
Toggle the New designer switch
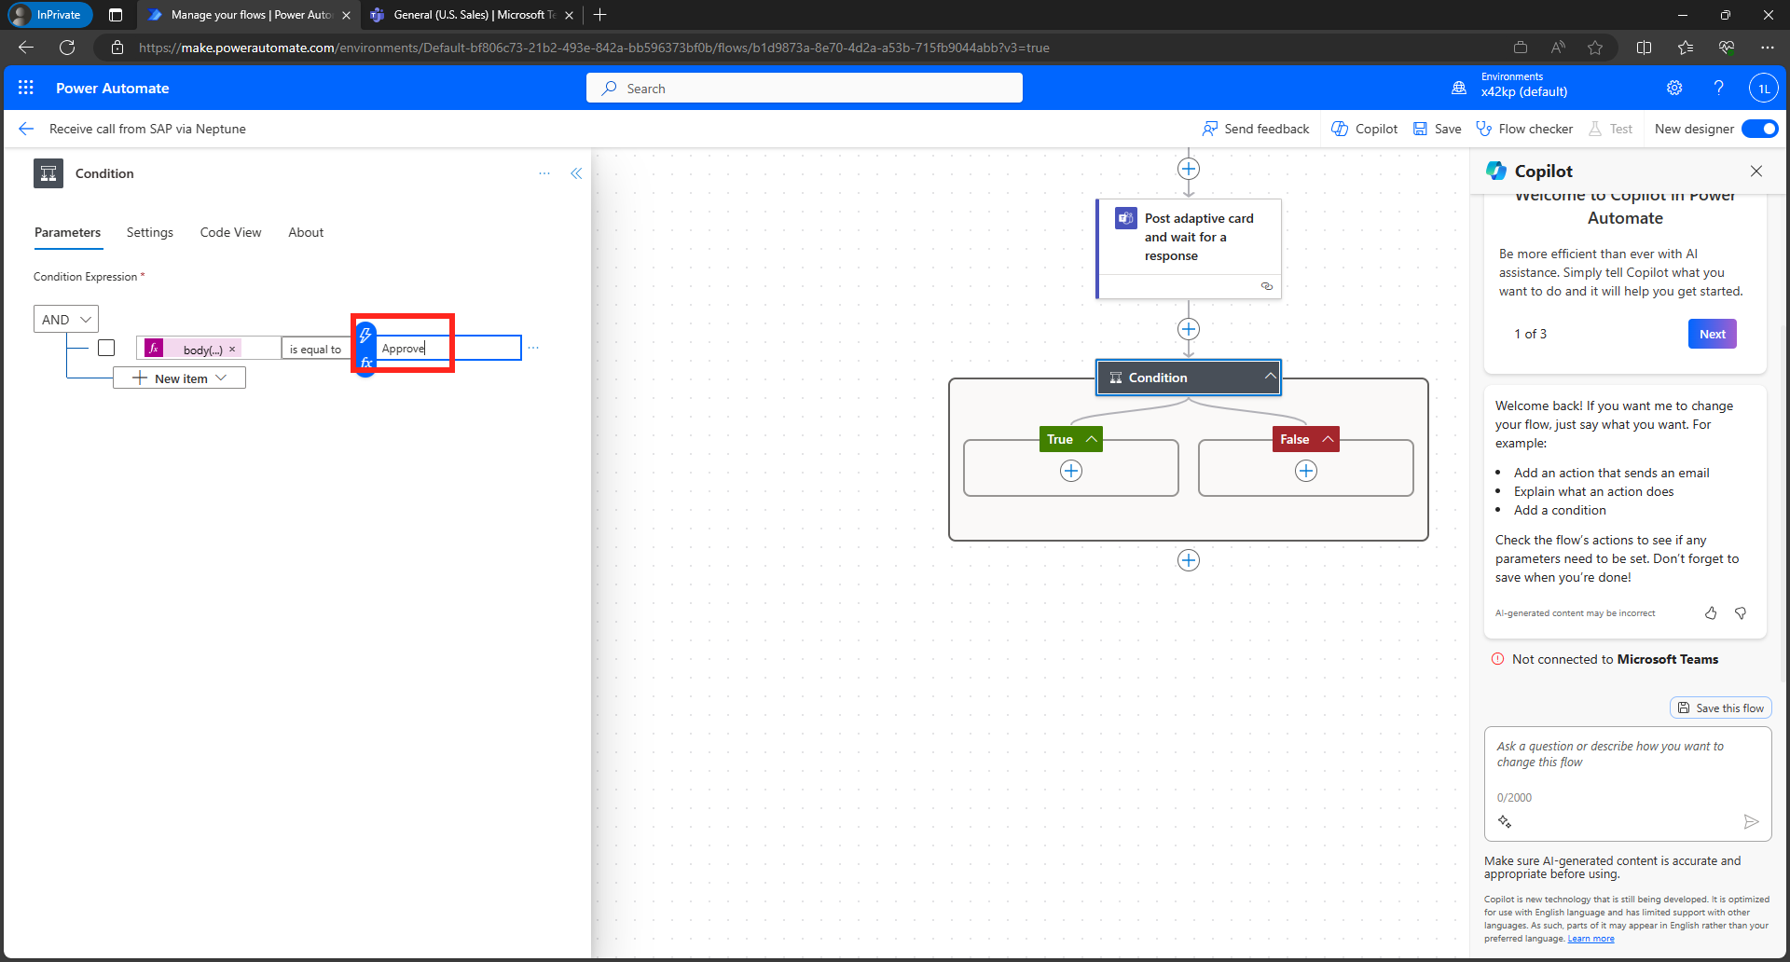(x=1759, y=129)
